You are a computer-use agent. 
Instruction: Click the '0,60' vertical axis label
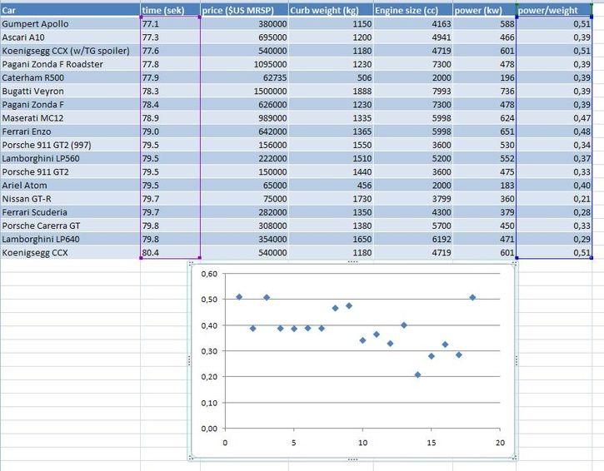(x=209, y=274)
